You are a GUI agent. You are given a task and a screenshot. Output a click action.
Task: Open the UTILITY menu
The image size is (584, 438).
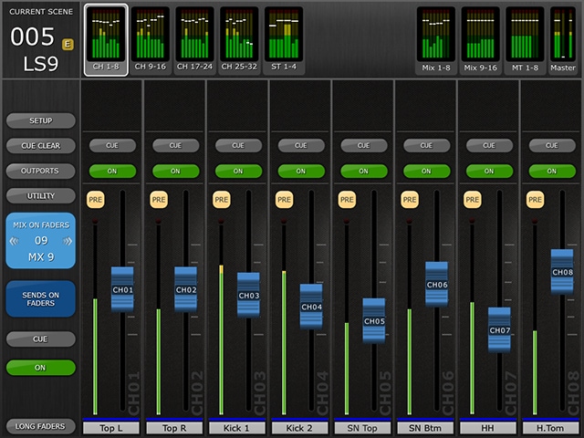coord(40,195)
